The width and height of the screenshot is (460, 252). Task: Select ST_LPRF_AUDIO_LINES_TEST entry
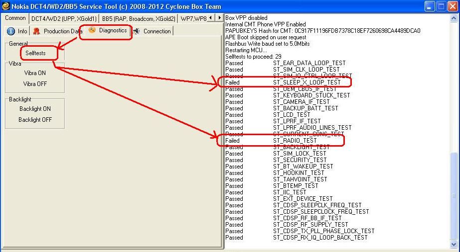(289, 127)
